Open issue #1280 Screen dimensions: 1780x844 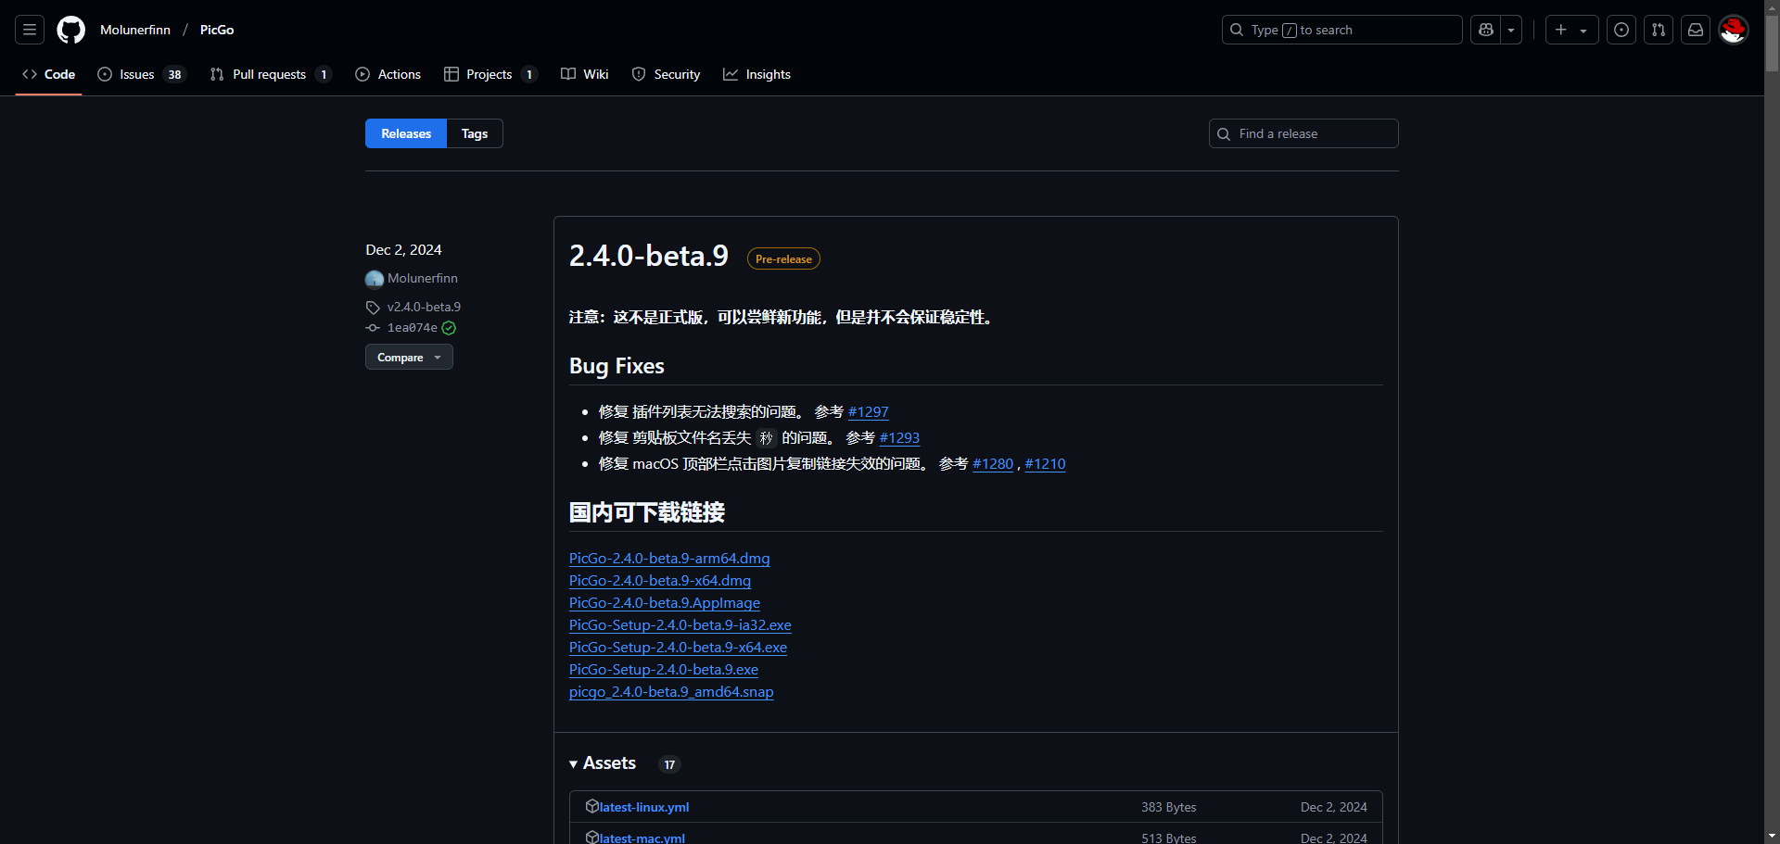click(993, 464)
